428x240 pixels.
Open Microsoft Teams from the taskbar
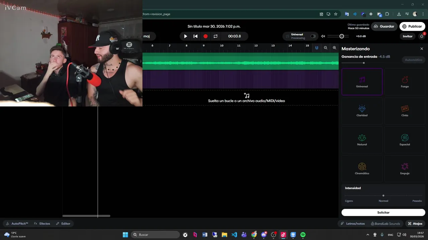click(244, 235)
